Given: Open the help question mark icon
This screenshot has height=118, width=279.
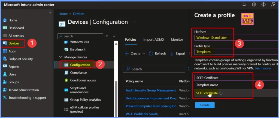Looking at the screenshot, I should (x=263, y=5).
